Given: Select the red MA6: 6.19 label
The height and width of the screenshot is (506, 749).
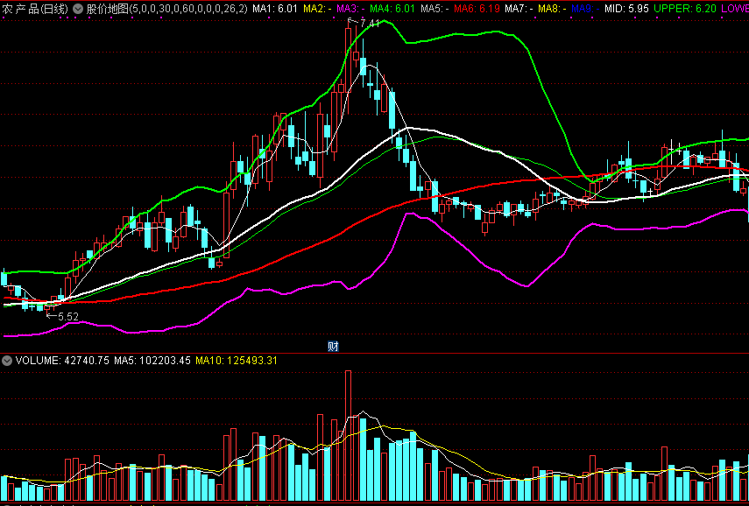Looking at the screenshot, I should [x=477, y=9].
